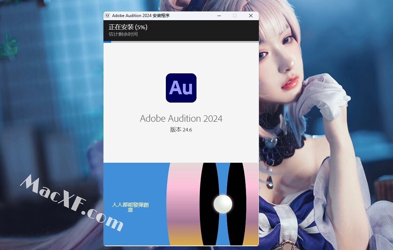Click the installation progress bar

181,42
